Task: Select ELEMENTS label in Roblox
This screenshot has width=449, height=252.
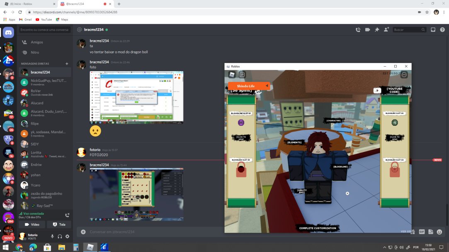Action: click(294, 142)
